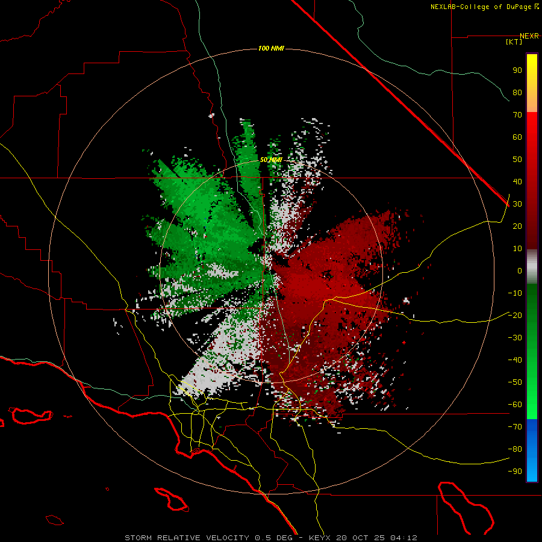Image resolution: width=542 pixels, height=542 pixels.
Task: Select the -60 value on velocity scale
Action: coord(515,405)
